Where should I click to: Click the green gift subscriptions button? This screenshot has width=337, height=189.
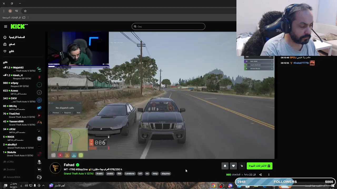259,166
